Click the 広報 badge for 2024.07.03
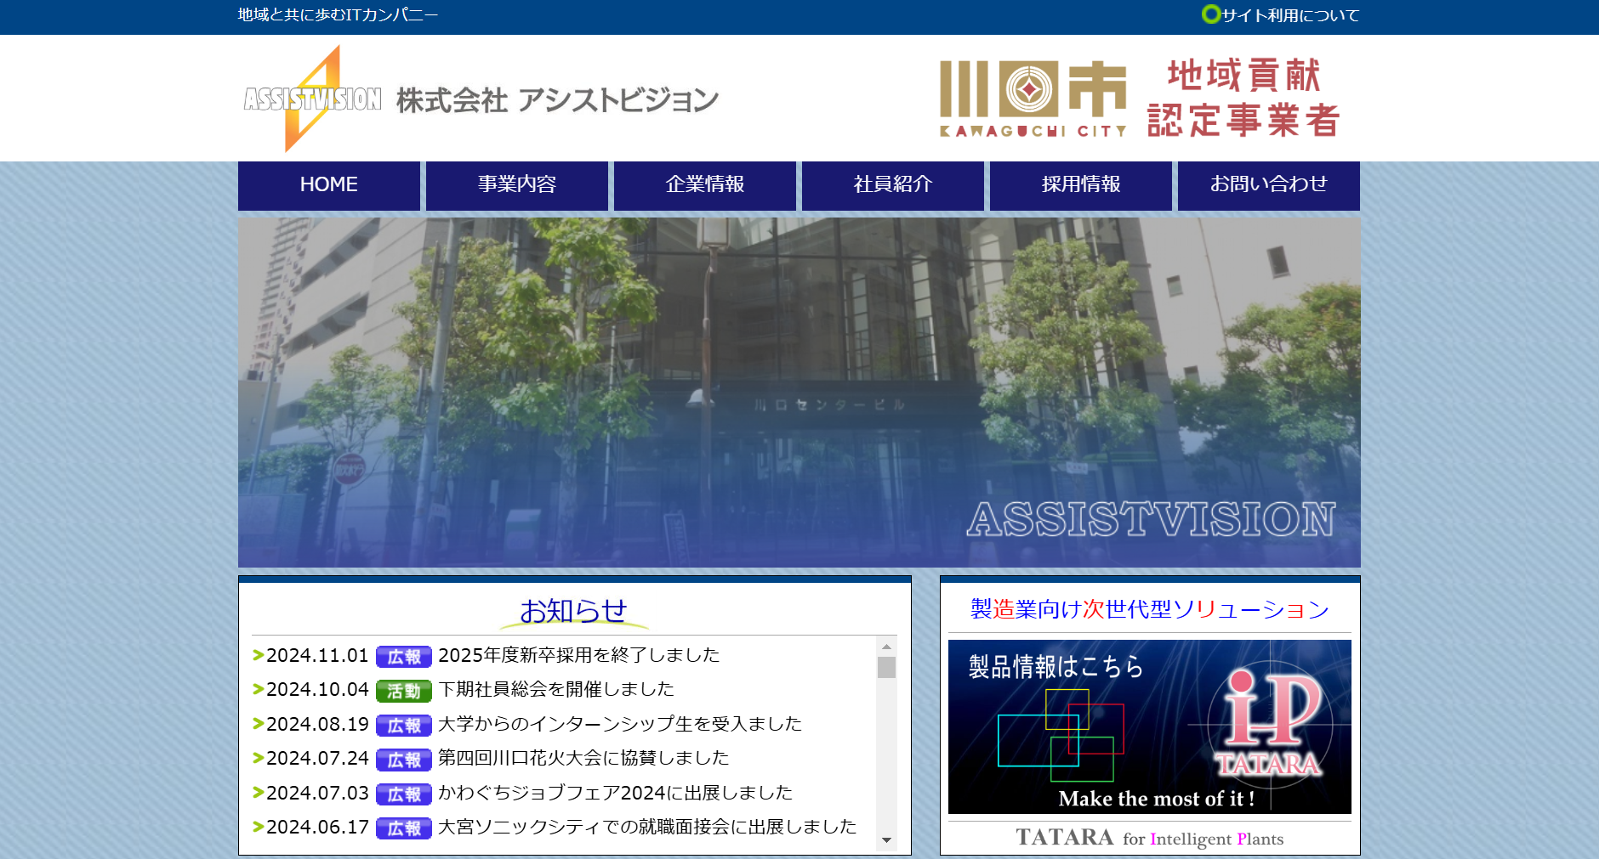 404,794
